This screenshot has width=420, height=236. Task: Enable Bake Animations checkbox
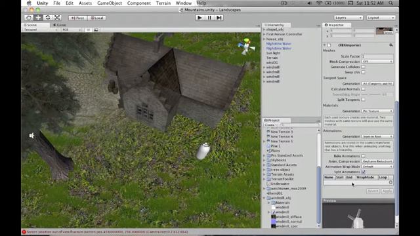(364, 156)
